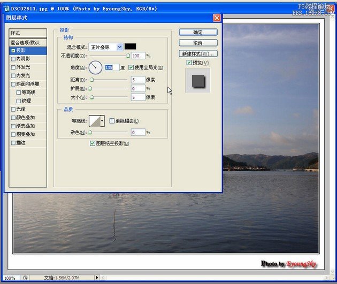
Task: Click the 杂色 slider handle
Action: [x=90, y=132]
